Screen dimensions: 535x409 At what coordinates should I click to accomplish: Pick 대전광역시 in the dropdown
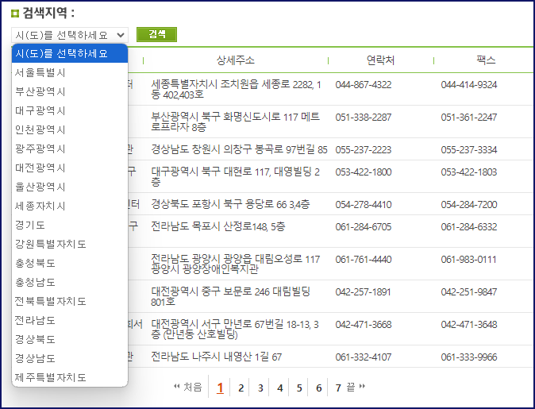(x=70, y=168)
